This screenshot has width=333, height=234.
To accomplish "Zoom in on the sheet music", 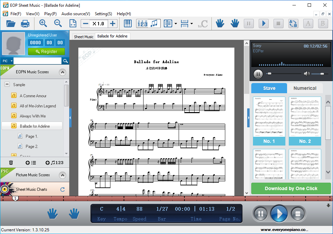I will point(43,23).
